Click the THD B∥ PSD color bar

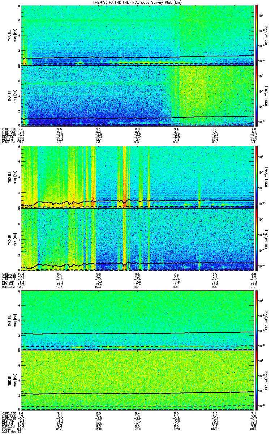pyautogui.click(x=257, y=239)
